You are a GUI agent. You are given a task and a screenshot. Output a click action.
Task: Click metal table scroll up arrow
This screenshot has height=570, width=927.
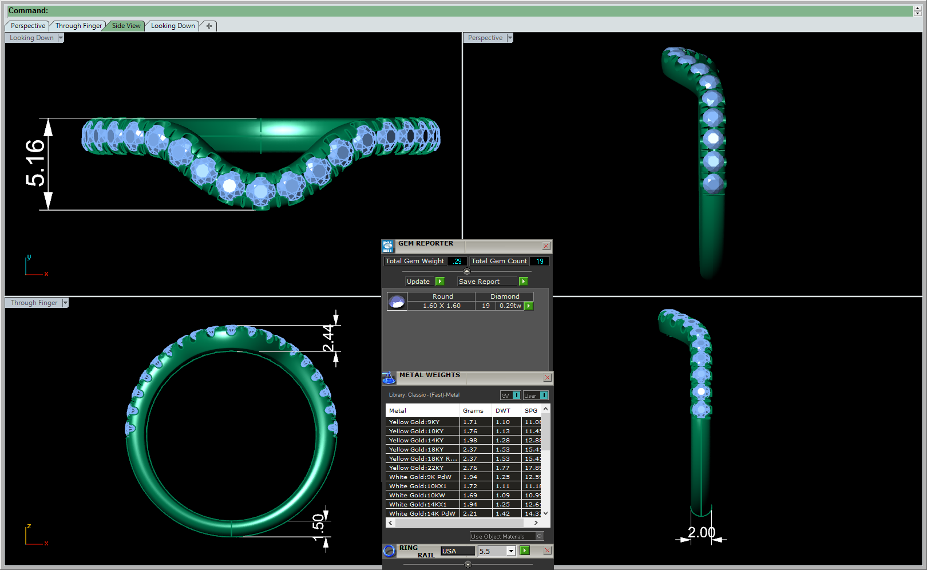546,409
